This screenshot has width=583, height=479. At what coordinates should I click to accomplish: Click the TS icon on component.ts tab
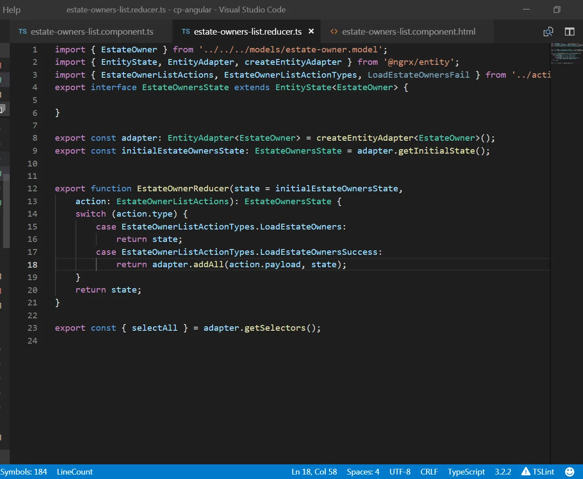(x=23, y=32)
